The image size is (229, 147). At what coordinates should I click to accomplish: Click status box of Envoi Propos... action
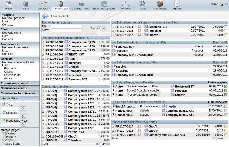(x=225, y=106)
